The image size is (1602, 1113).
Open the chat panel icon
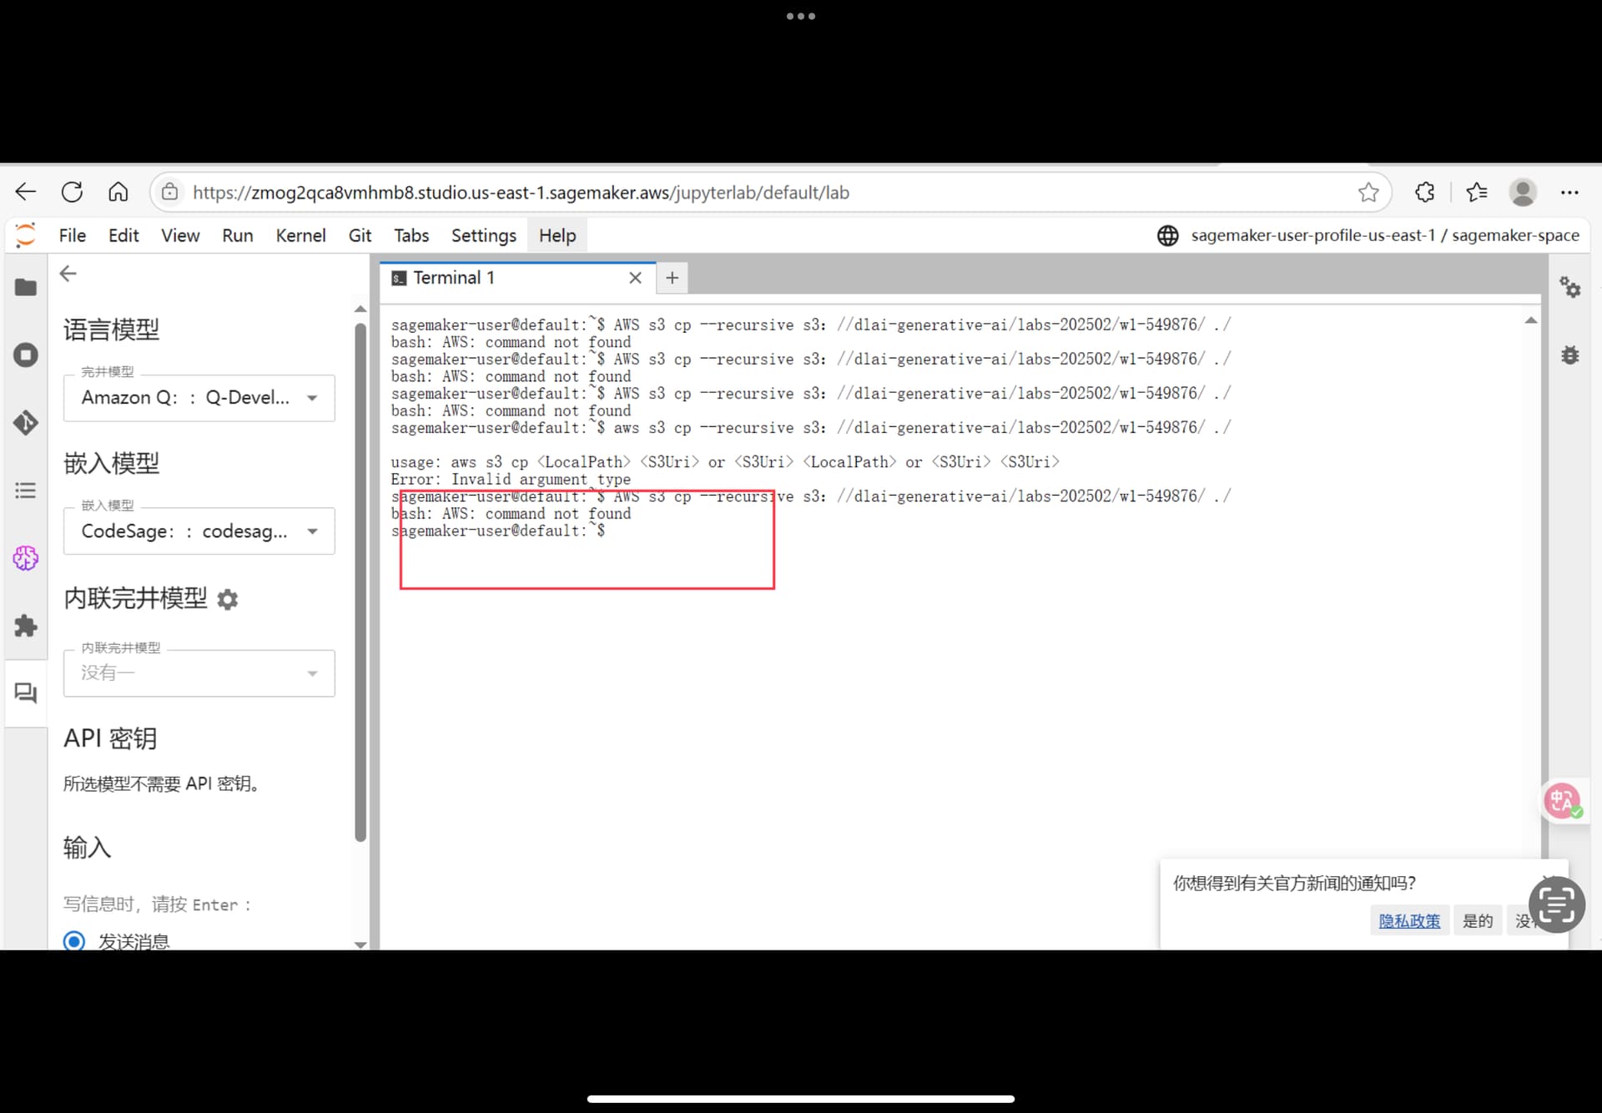click(x=26, y=692)
